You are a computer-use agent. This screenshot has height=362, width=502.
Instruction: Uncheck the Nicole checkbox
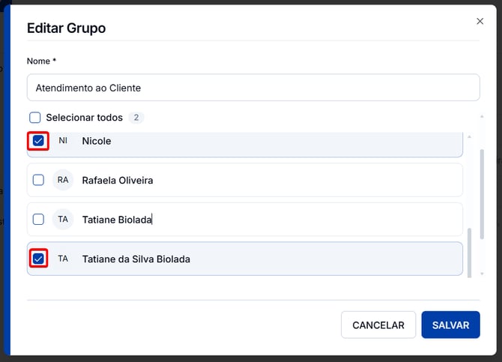tap(38, 141)
